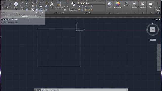Activate the Move tool
The width and height of the screenshot is (162, 91).
click(33, 3)
